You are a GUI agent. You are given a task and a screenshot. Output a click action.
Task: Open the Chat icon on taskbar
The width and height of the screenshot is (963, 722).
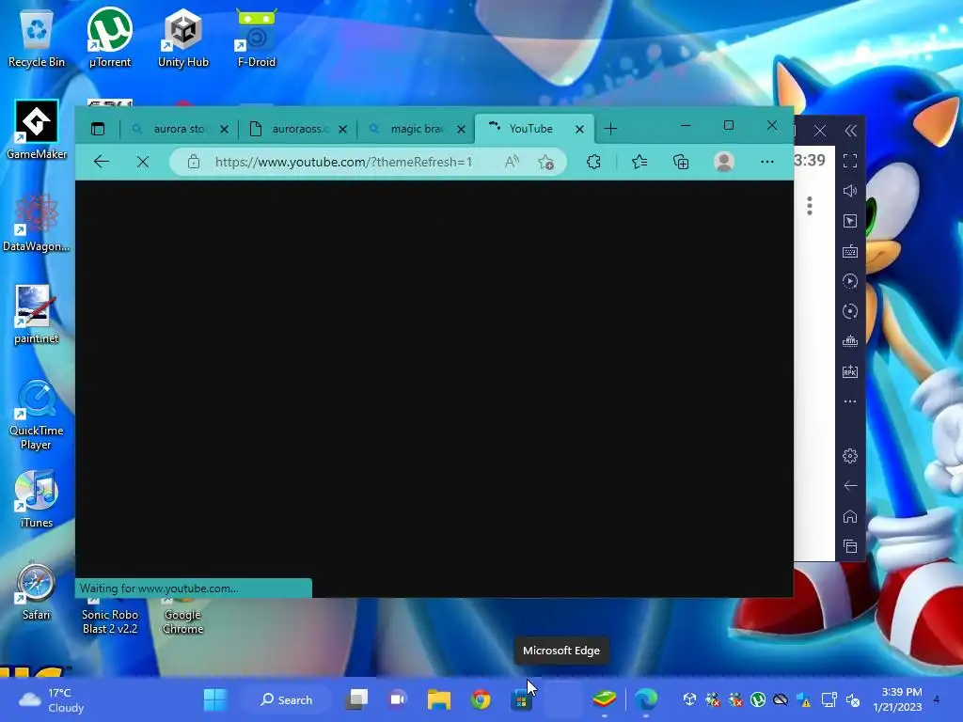click(x=398, y=699)
